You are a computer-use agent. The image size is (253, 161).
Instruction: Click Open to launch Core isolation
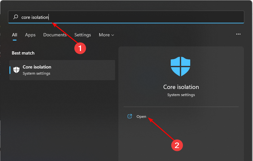[x=141, y=117]
